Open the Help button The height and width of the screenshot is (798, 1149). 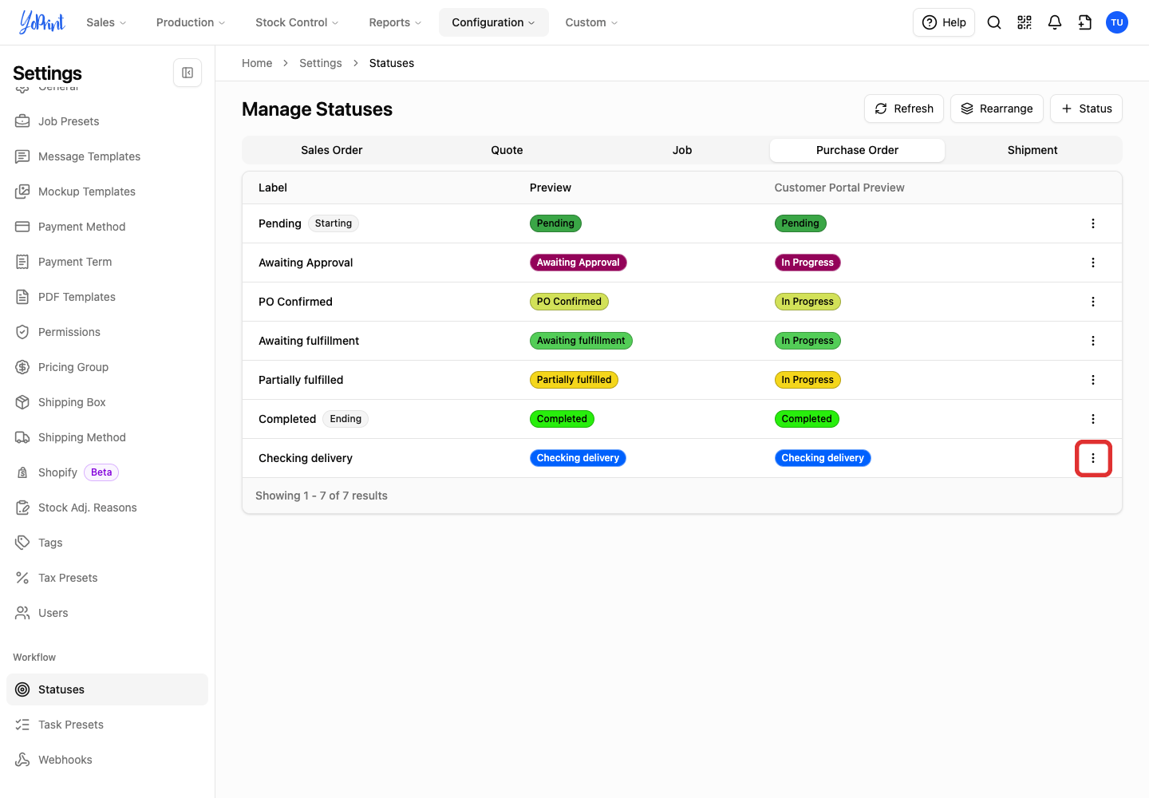pyautogui.click(x=944, y=22)
